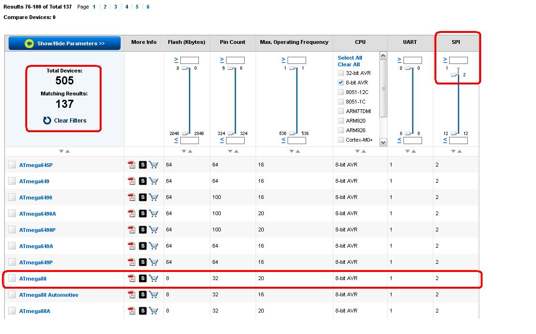
Task: Check the Cortex-M0+ CPU checkbox
Action: [341, 140]
